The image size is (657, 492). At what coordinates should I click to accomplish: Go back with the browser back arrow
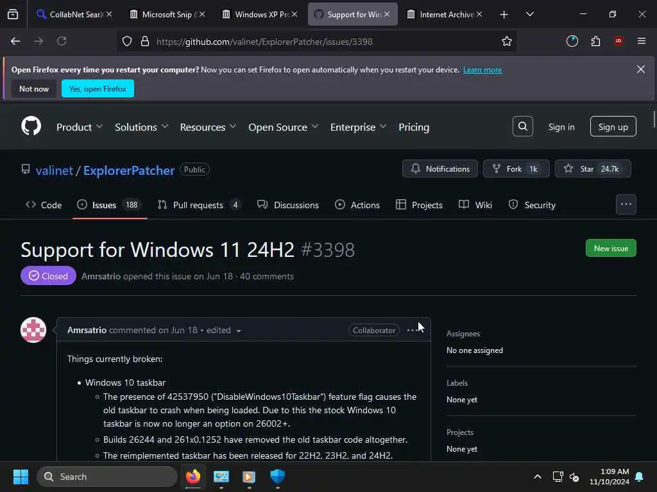coord(15,41)
